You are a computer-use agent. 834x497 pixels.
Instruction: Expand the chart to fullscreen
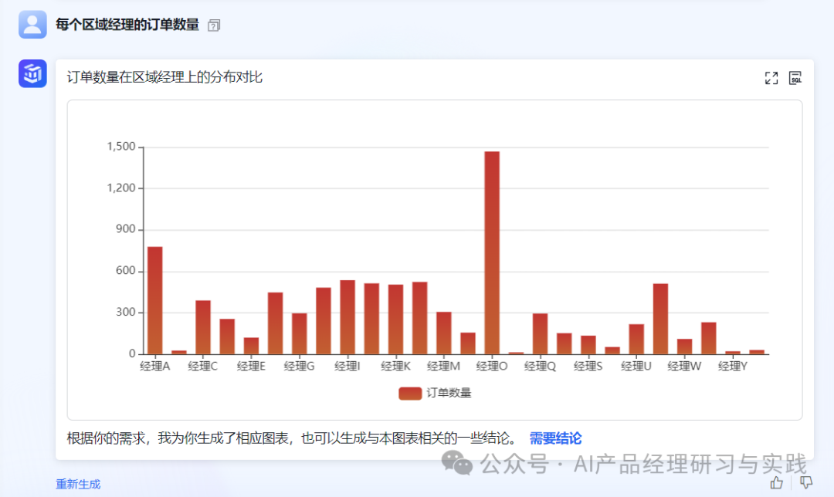[771, 78]
